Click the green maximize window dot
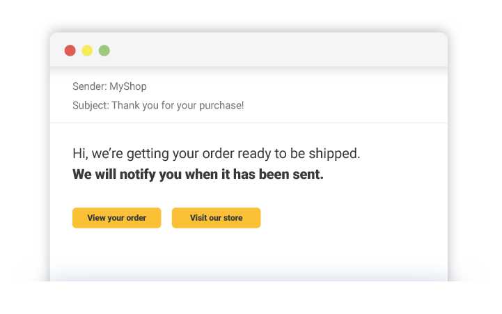Image resolution: width=502 pixels, height=314 pixels. click(104, 50)
